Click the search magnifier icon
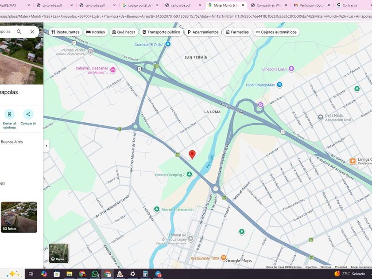The width and height of the screenshot is (372, 279). click(x=19, y=32)
